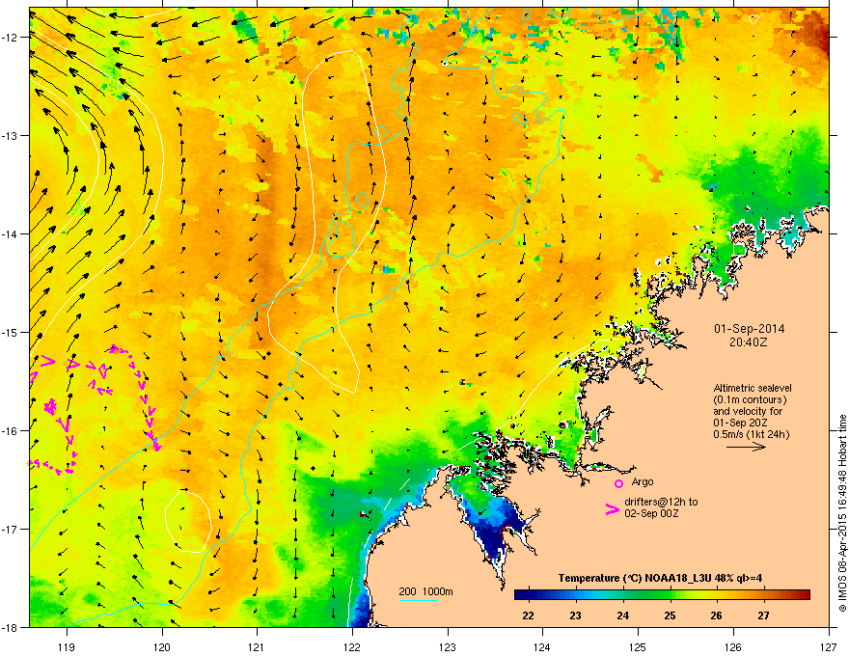Image resolution: width=849 pixels, height=656 pixels.
Task: Click longitude axis label 124
Action: [x=542, y=646]
